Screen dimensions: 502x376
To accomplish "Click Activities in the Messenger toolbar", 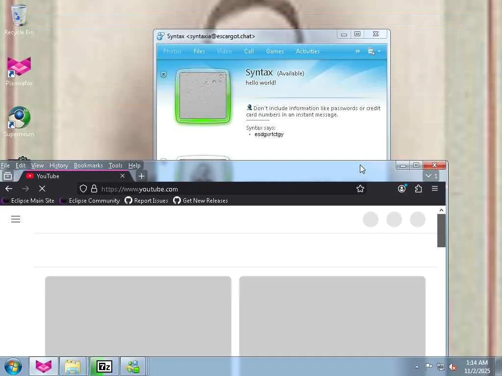I will click(307, 51).
